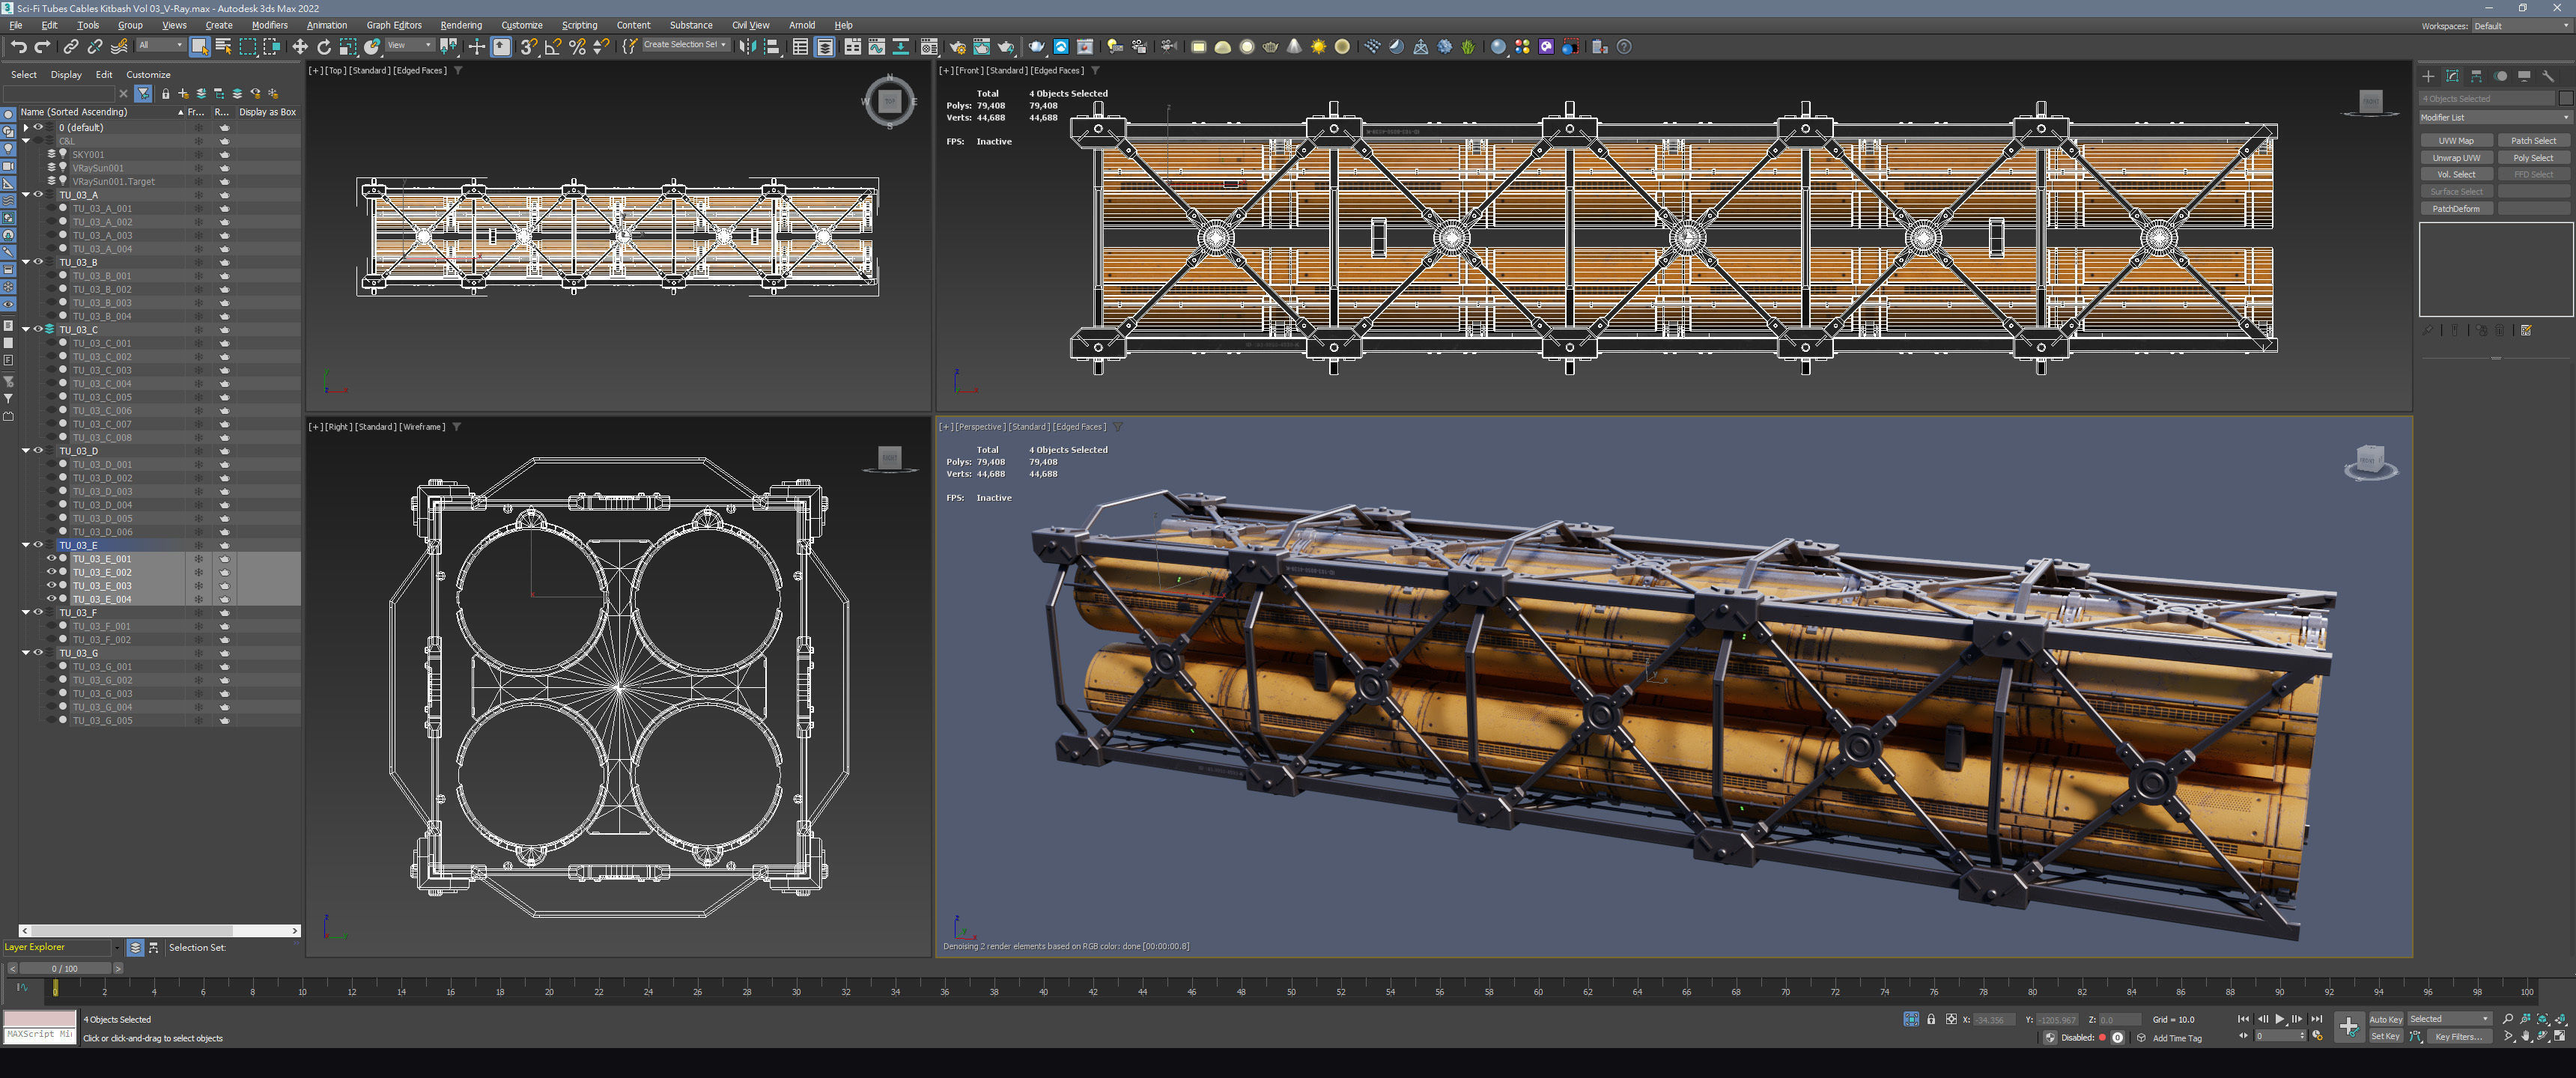
Task: Click the Undo arrow in main toolbar
Action: pyautogui.click(x=18, y=47)
